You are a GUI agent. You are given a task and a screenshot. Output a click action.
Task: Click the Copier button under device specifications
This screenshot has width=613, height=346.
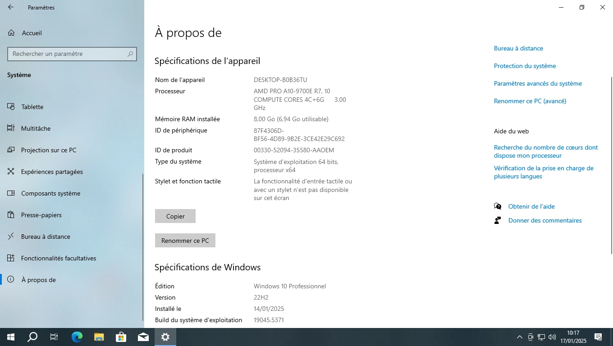[175, 216]
